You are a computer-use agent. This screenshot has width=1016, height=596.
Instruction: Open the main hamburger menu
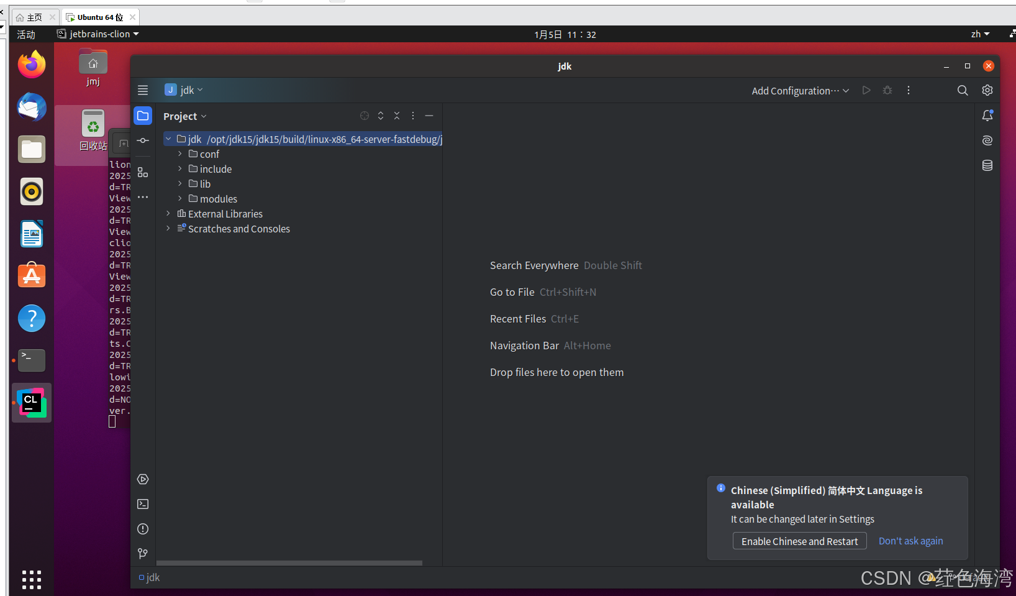[x=143, y=90]
